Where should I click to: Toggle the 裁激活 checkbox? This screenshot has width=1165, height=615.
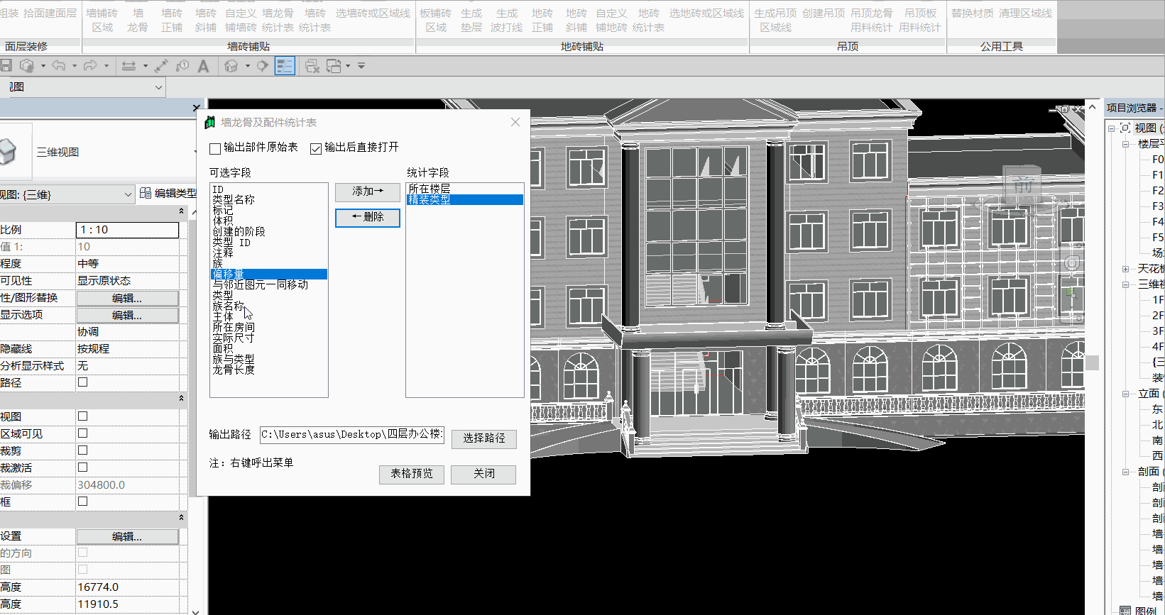(82, 467)
